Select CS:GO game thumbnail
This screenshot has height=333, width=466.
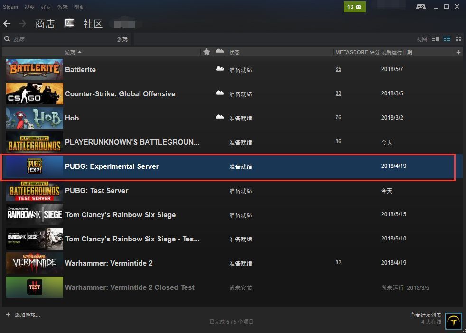pos(35,93)
